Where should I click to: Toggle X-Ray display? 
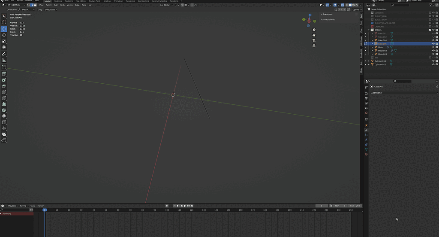click(x=343, y=5)
